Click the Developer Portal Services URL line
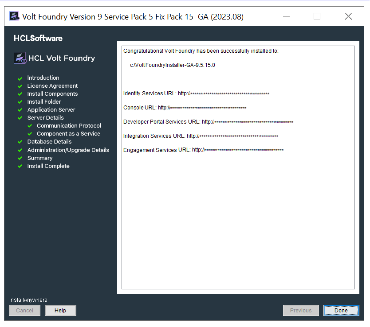Viewport: 370px width, 327px height. (208, 122)
